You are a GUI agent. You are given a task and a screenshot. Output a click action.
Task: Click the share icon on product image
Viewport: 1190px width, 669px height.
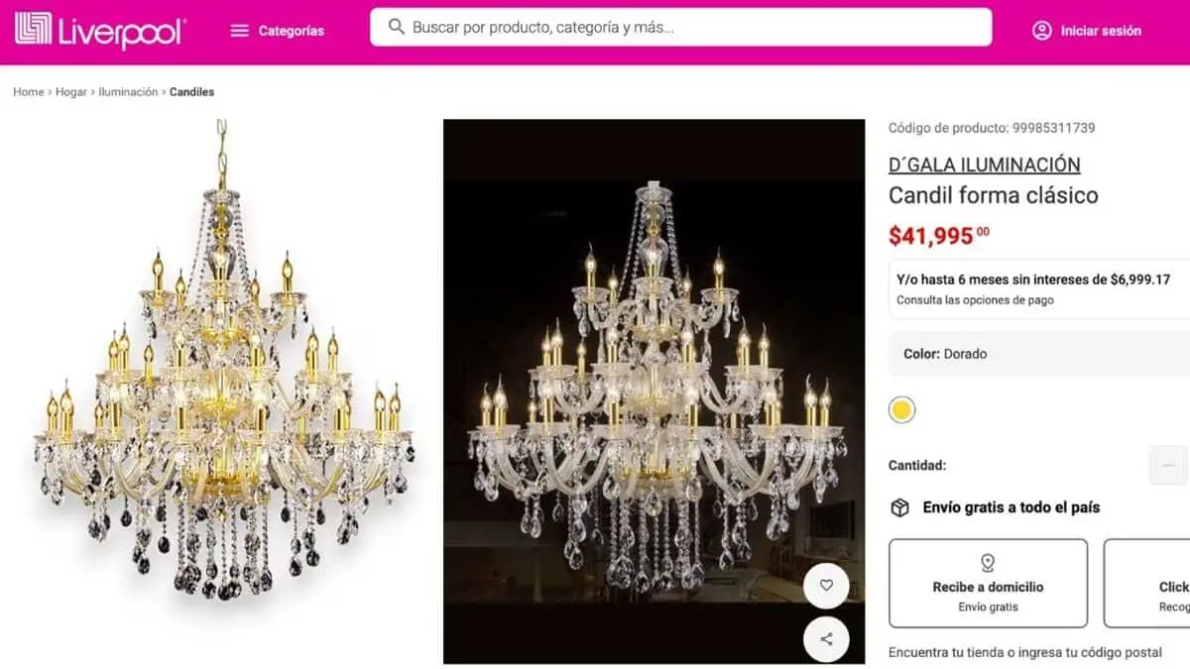coord(826,639)
